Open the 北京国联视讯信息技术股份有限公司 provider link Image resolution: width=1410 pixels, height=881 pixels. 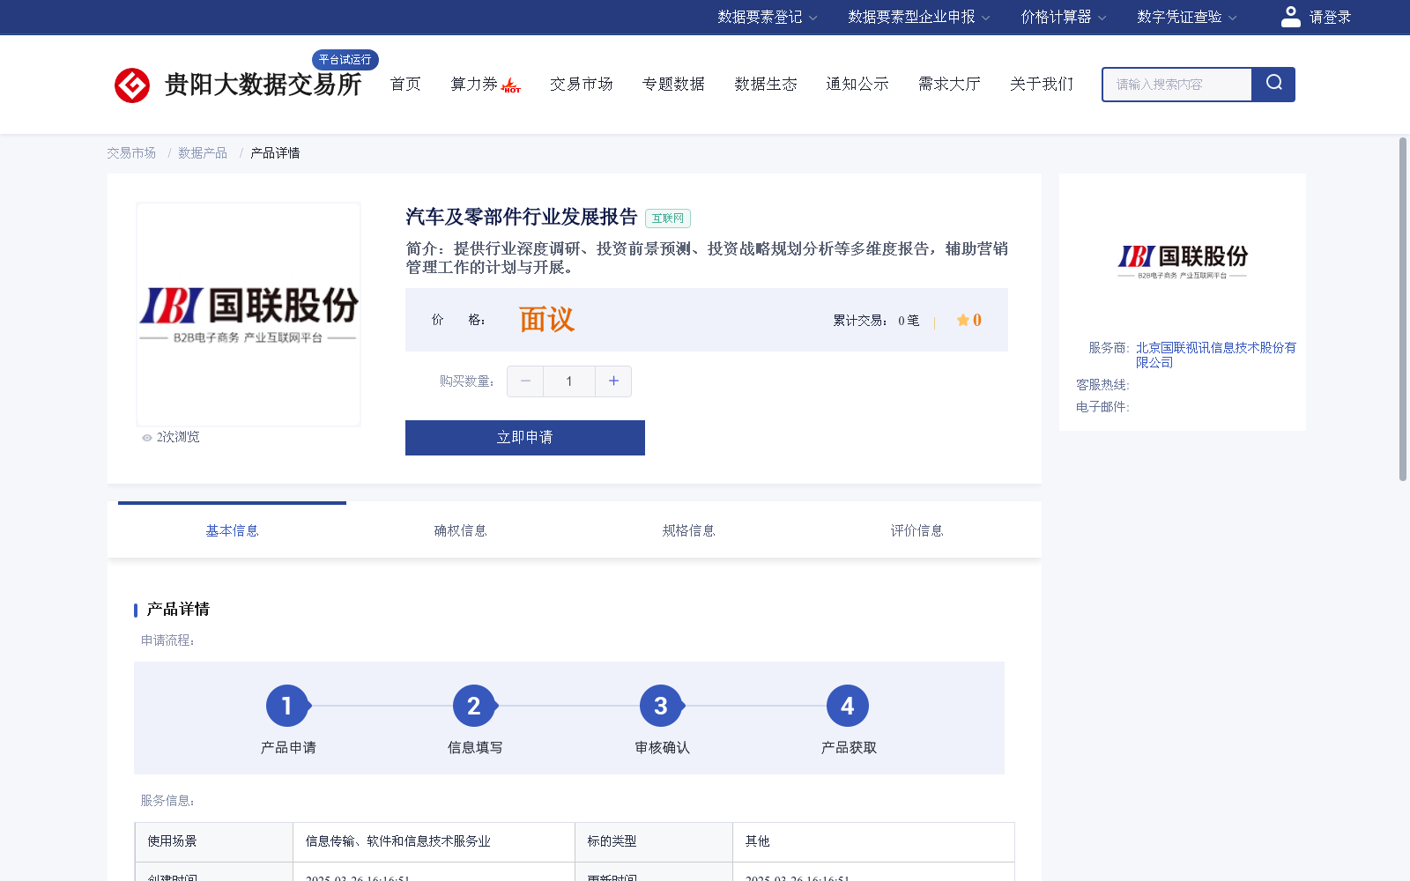[x=1215, y=355]
